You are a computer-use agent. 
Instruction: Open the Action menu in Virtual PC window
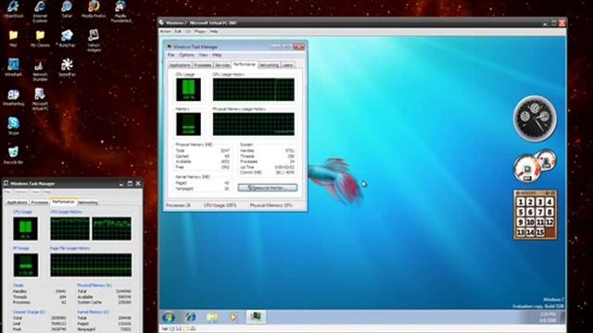tap(165, 31)
